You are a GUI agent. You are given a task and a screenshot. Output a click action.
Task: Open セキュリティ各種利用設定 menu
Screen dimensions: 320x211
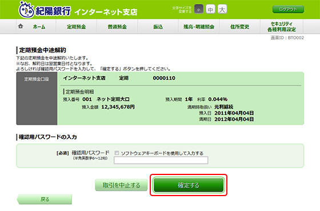point(282,26)
